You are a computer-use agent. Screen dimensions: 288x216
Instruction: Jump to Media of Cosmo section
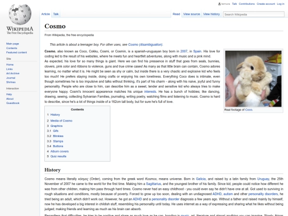[61, 121]
